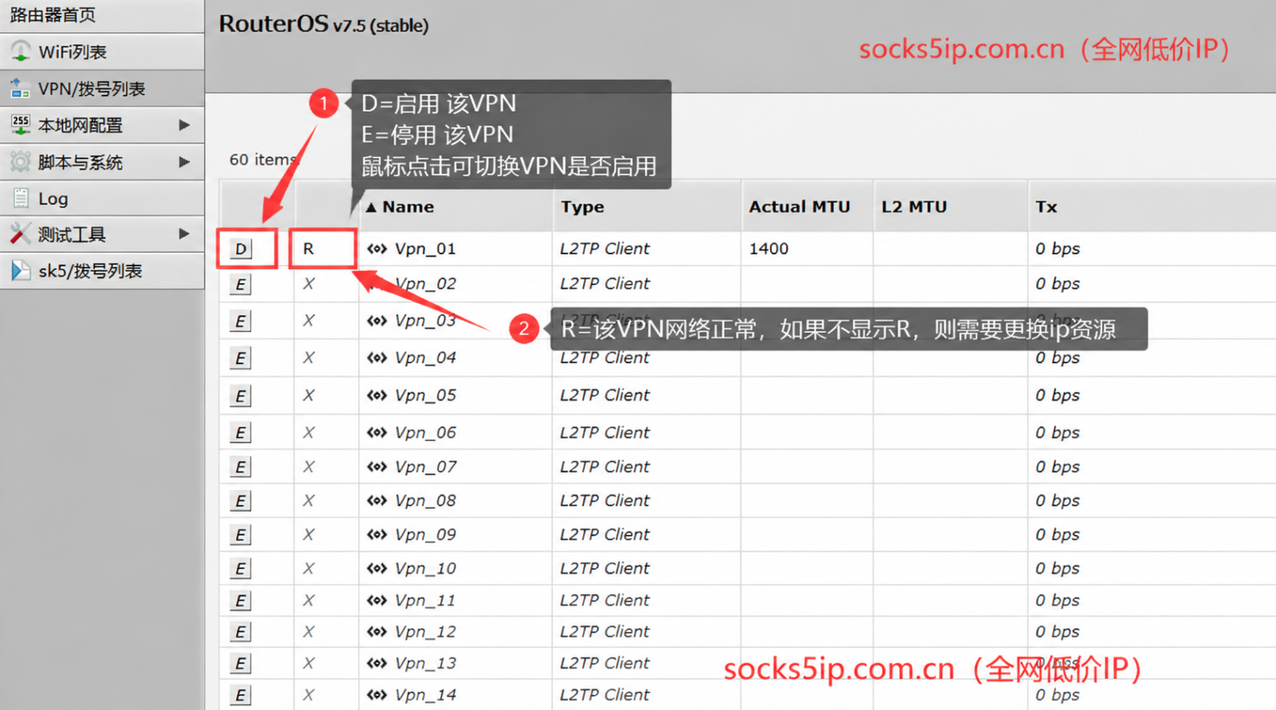
Task: Click L2TP Client type of Vpn_07
Action: 605,467
